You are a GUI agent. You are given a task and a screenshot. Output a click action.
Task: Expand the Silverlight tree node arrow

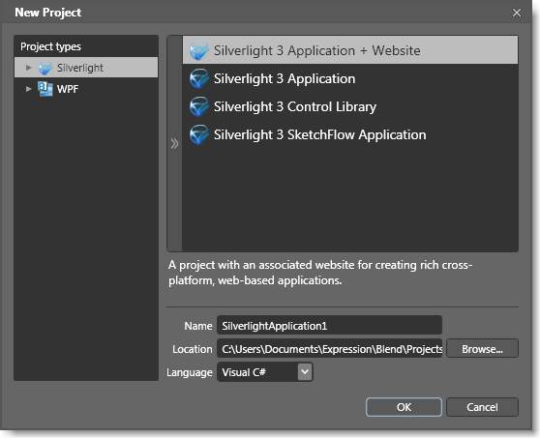point(29,68)
